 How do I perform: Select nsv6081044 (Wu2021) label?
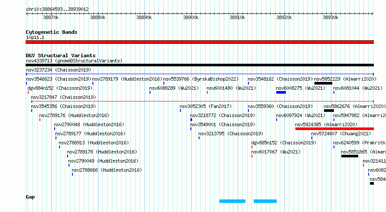358,88
